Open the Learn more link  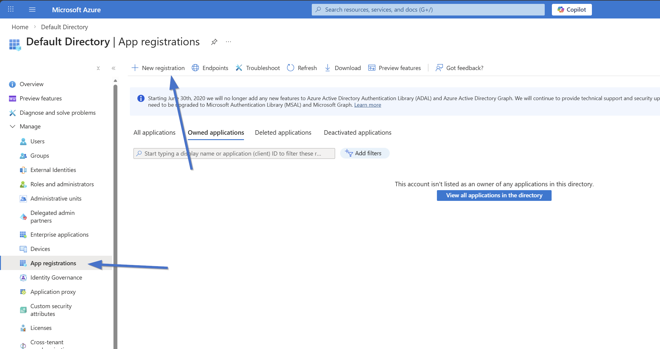[x=367, y=105]
